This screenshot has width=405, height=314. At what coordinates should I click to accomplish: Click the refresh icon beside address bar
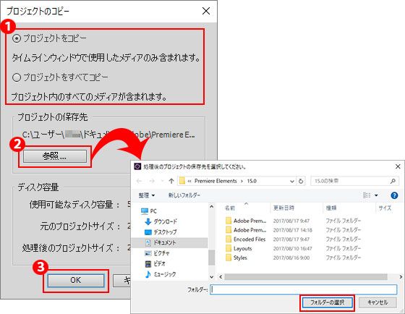pos(301,181)
